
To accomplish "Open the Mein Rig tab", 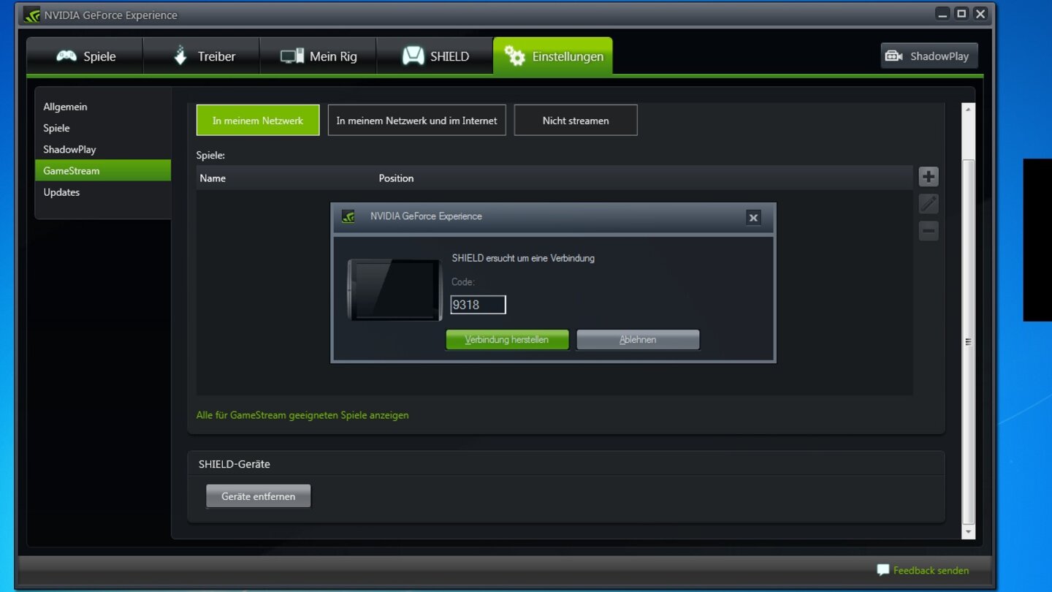I will coord(319,56).
